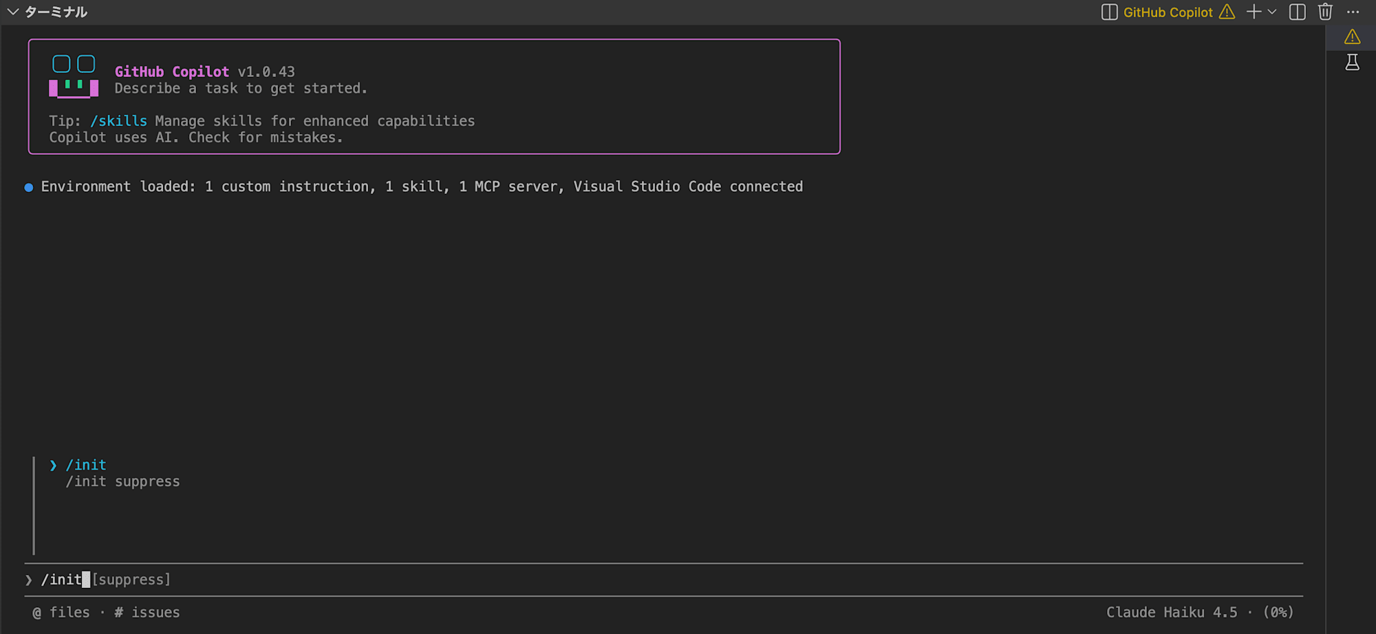Select the beaker terminal tab in side list

point(1352,63)
